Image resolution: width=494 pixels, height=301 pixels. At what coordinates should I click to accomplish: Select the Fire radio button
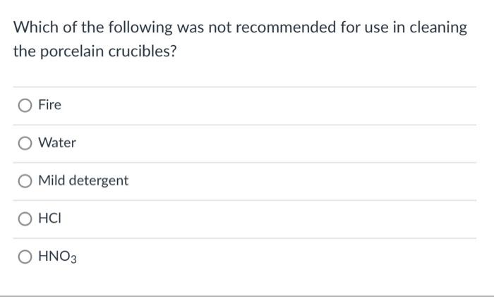[25, 106]
